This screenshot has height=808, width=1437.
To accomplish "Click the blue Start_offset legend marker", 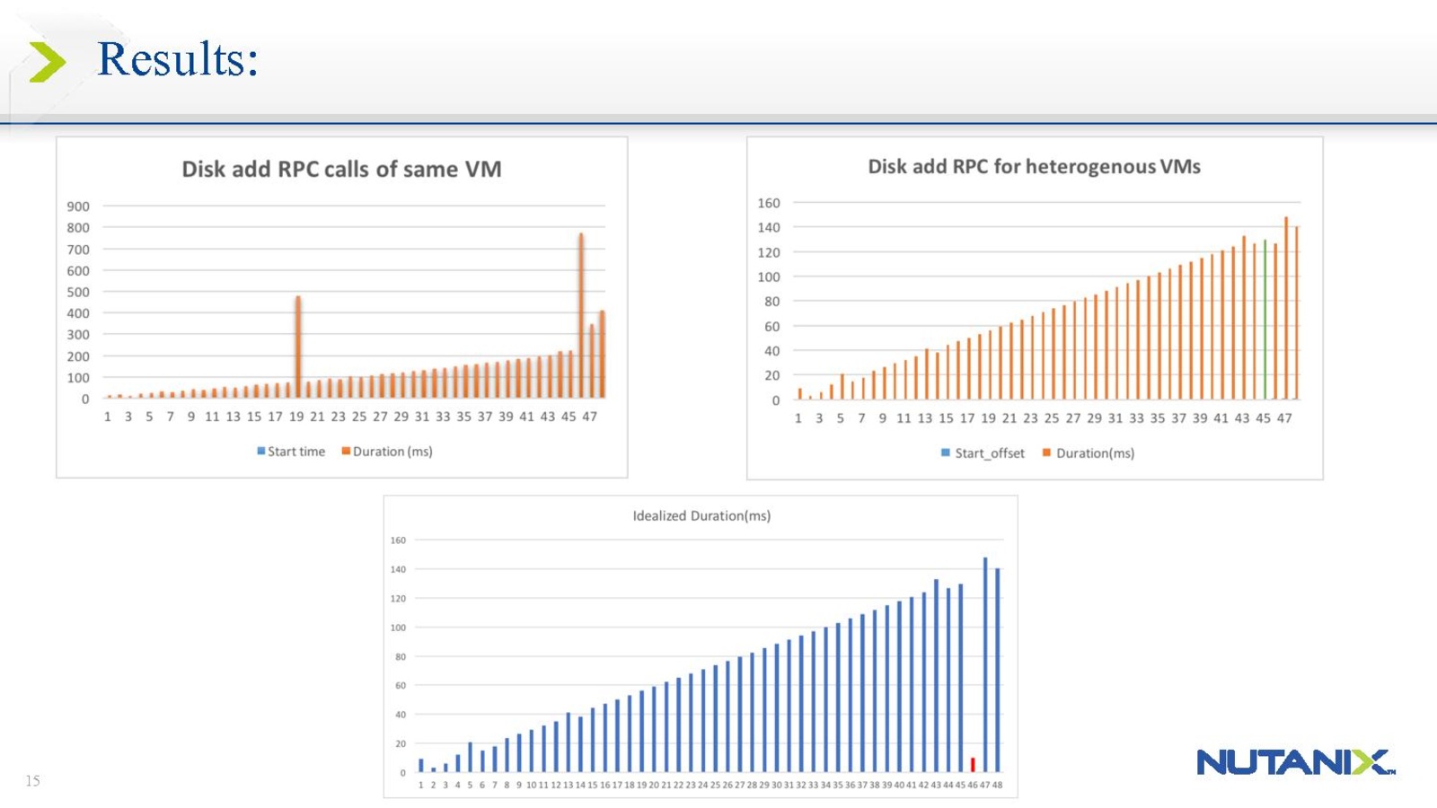I will pos(945,452).
